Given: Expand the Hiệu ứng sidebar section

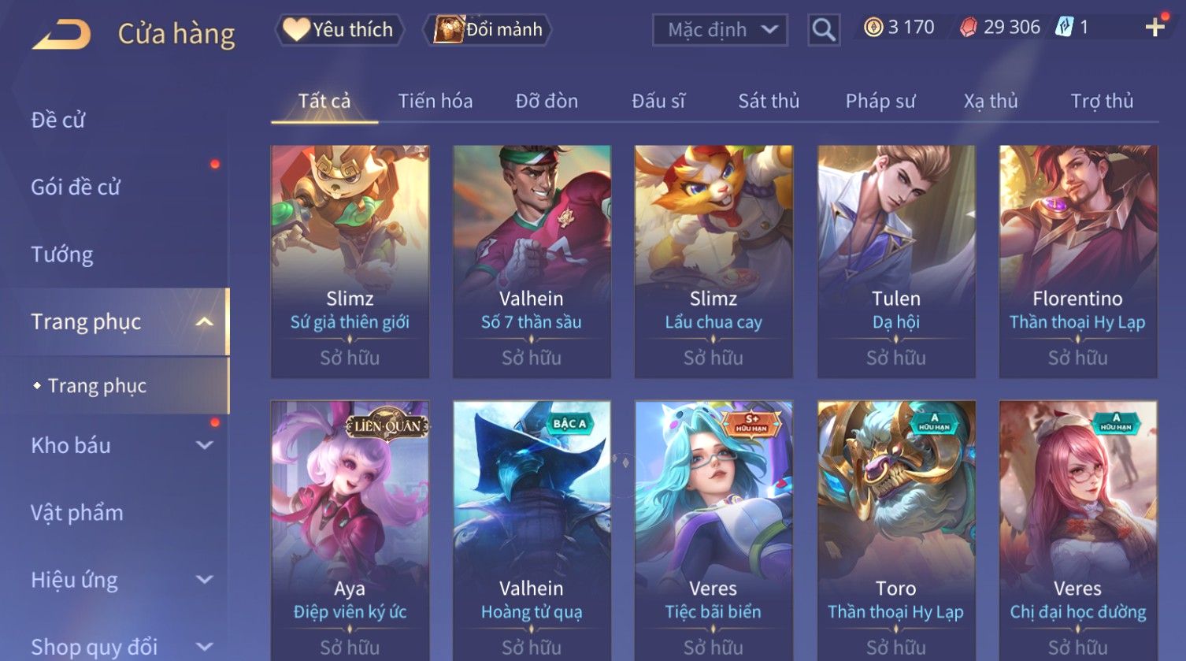Looking at the screenshot, I should pos(204,581).
